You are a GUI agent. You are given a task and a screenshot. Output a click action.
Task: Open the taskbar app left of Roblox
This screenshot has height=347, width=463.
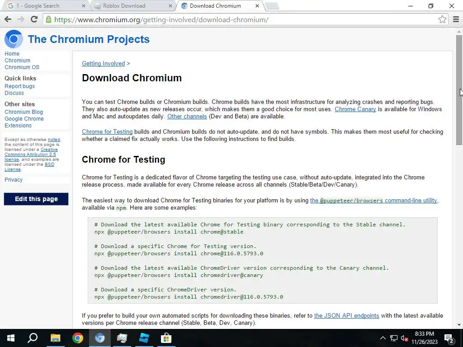point(122,338)
